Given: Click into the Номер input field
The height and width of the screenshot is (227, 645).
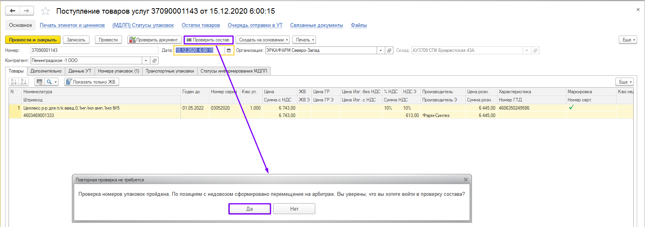Looking at the screenshot, I should tap(94, 50).
